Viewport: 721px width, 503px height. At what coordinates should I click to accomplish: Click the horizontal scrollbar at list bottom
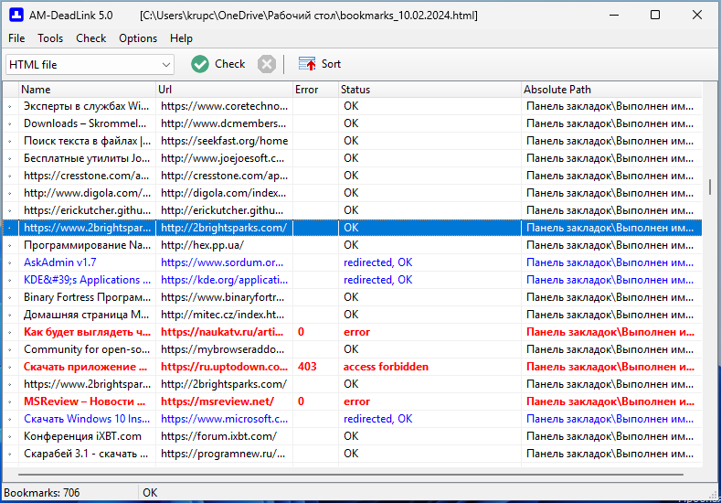click(x=351, y=474)
